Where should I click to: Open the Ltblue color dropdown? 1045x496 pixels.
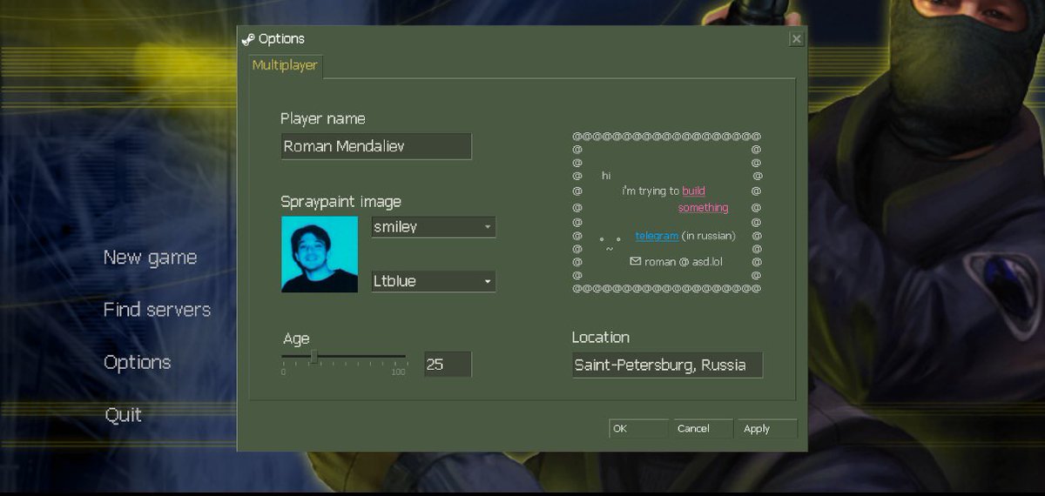coord(434,281)
